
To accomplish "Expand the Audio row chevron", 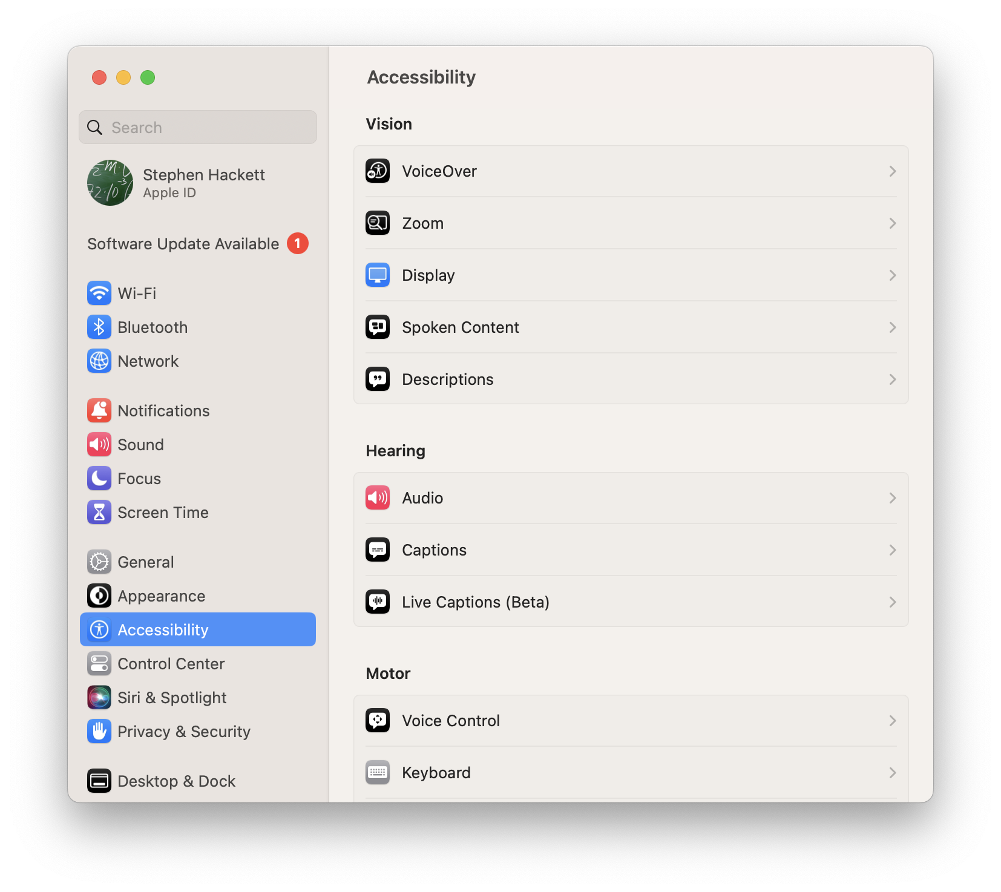I will click(892, 498).
